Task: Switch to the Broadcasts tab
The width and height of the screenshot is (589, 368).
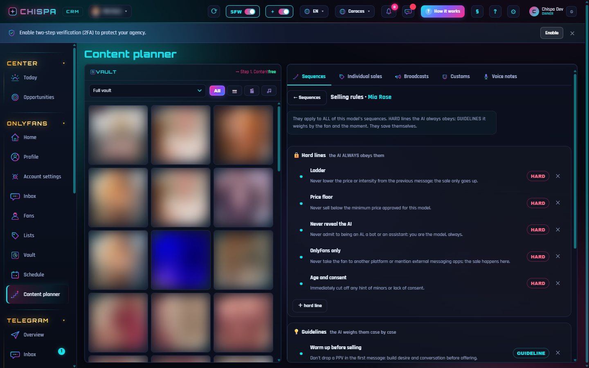Action: [411, 76]
